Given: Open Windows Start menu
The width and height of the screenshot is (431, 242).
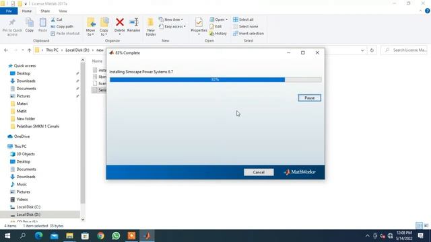Looking at the screenshot, I should pyautogui.click(x=7, y=236).
